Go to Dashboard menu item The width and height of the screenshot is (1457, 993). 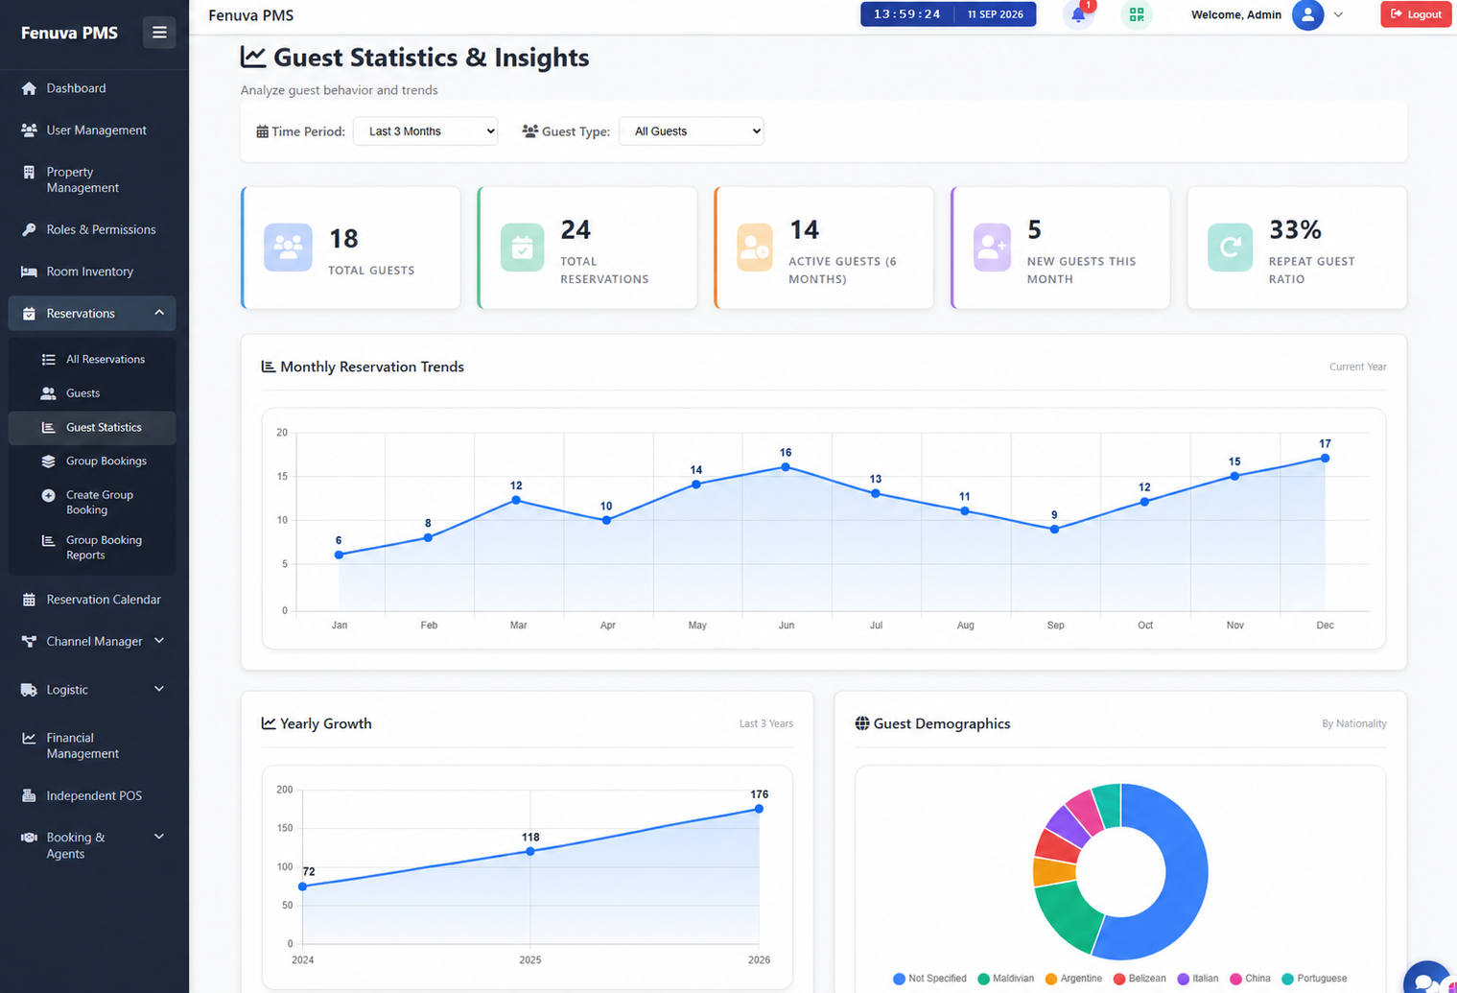[92, 88]
